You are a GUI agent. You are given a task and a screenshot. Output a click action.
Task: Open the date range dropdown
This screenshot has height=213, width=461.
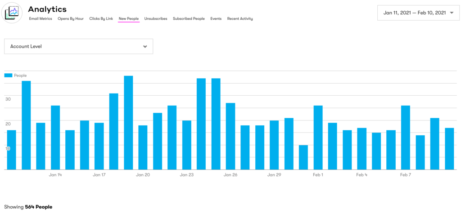point(415,13)
